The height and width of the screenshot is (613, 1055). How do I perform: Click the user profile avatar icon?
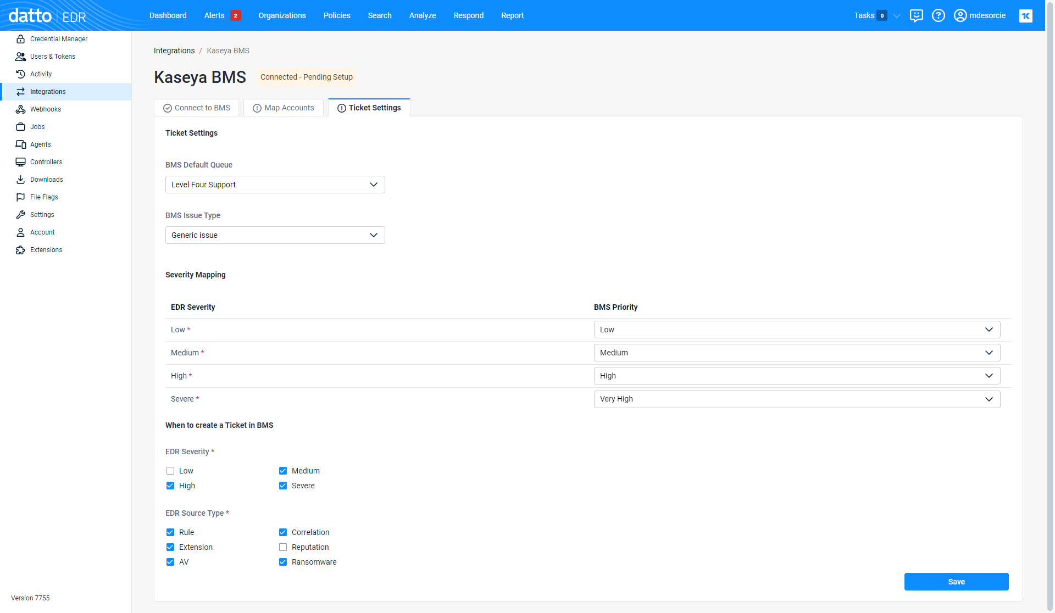pyautogui.click(x=960, y=15)
